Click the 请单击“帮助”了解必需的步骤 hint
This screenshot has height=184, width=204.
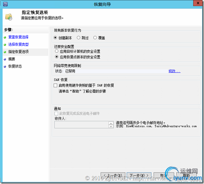[82, 91]
